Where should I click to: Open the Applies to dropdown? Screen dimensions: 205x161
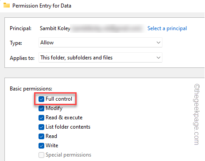click(101, 58)
